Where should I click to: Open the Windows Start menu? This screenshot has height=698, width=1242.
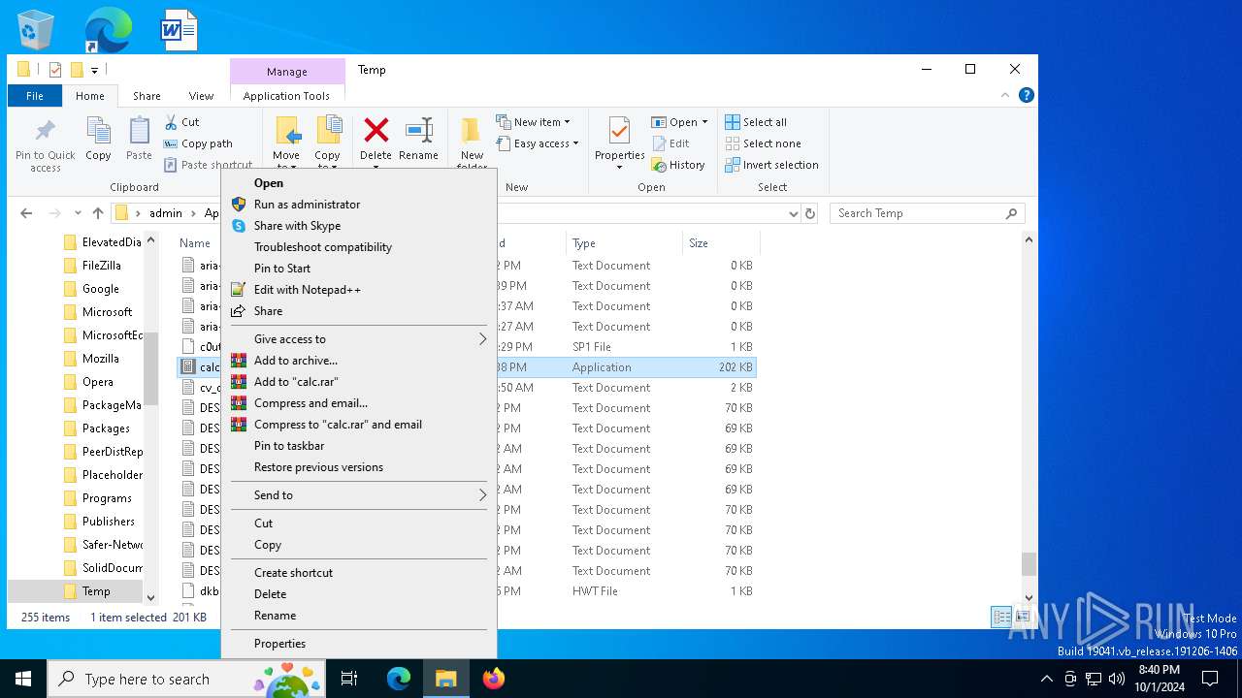coord(23,679)
